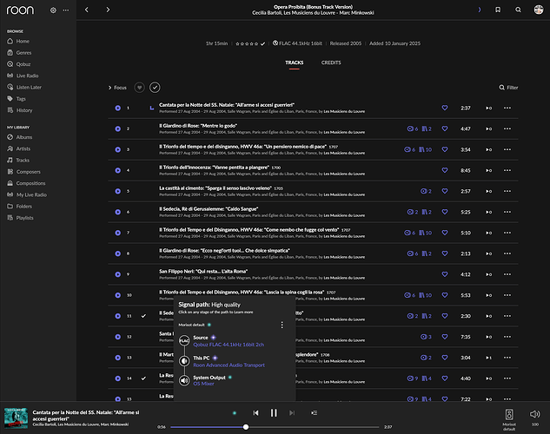
Task: Open Listen Later in the sidebar
Action: (24, 87)
